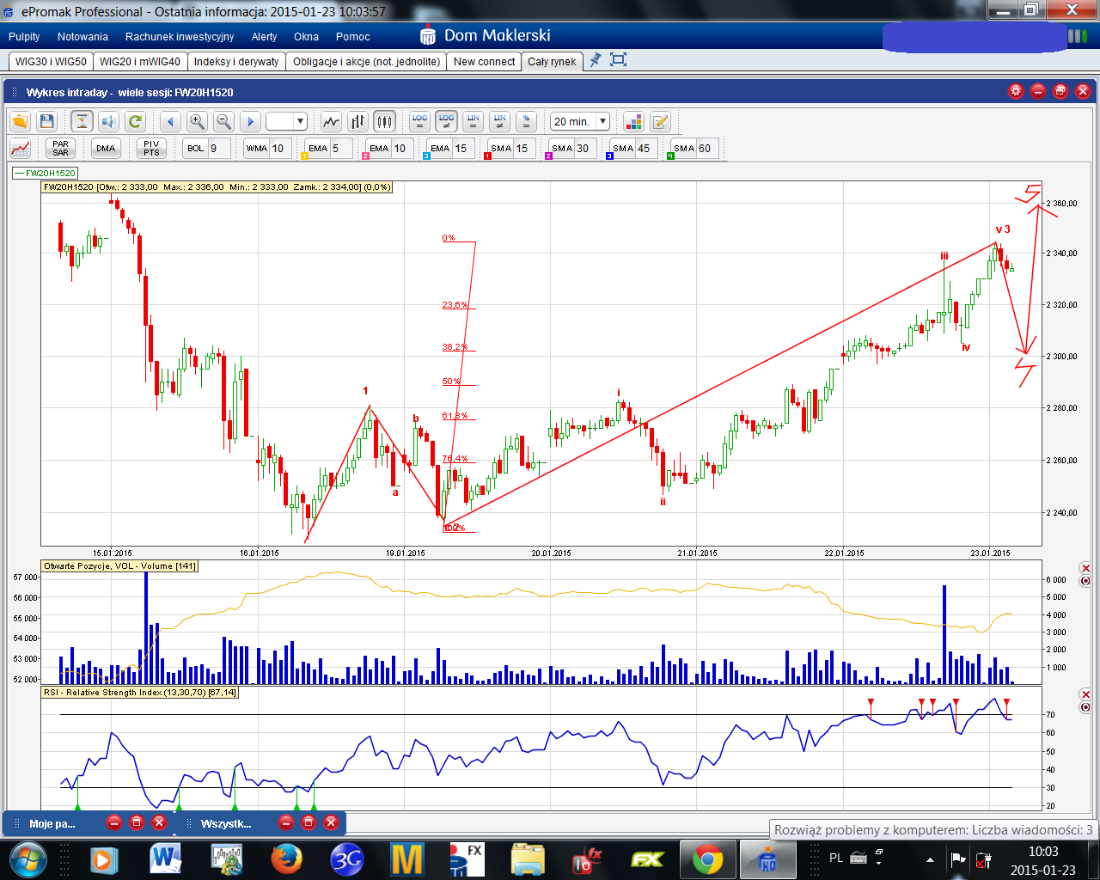Viewport: 1100px width, 880px height.
Task: Click the BOL Bollinger bands button
Action: tap(196, 149)
